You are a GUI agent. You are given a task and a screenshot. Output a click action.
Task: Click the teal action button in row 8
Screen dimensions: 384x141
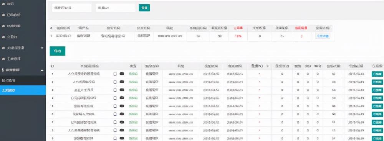(377, 130)
